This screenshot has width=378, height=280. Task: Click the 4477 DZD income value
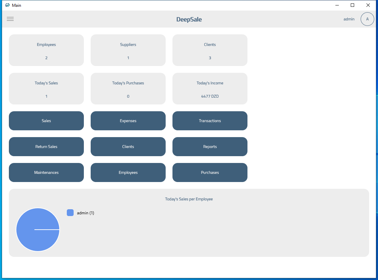pos(210,96)
